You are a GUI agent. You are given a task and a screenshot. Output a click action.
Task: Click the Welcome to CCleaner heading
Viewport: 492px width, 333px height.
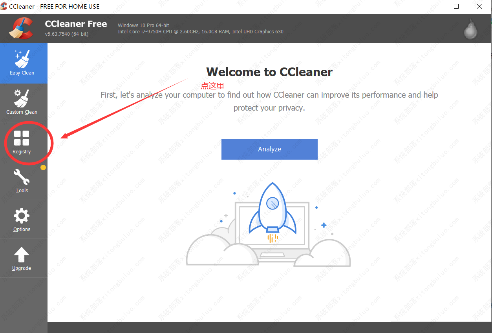point(269,72)
